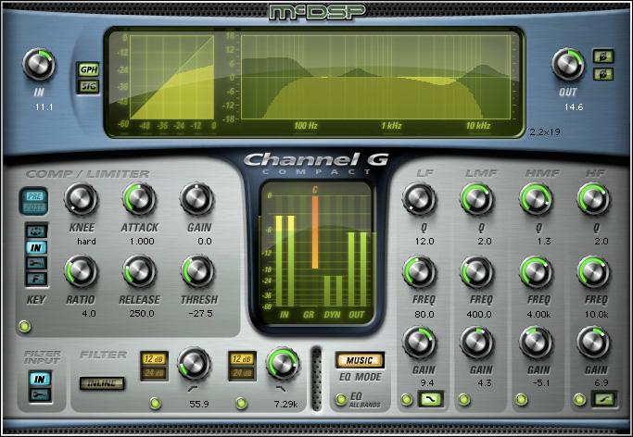Toggle the high-pass filter enable LED
This screenshot has height=437, width=633.
click(156, 403)
